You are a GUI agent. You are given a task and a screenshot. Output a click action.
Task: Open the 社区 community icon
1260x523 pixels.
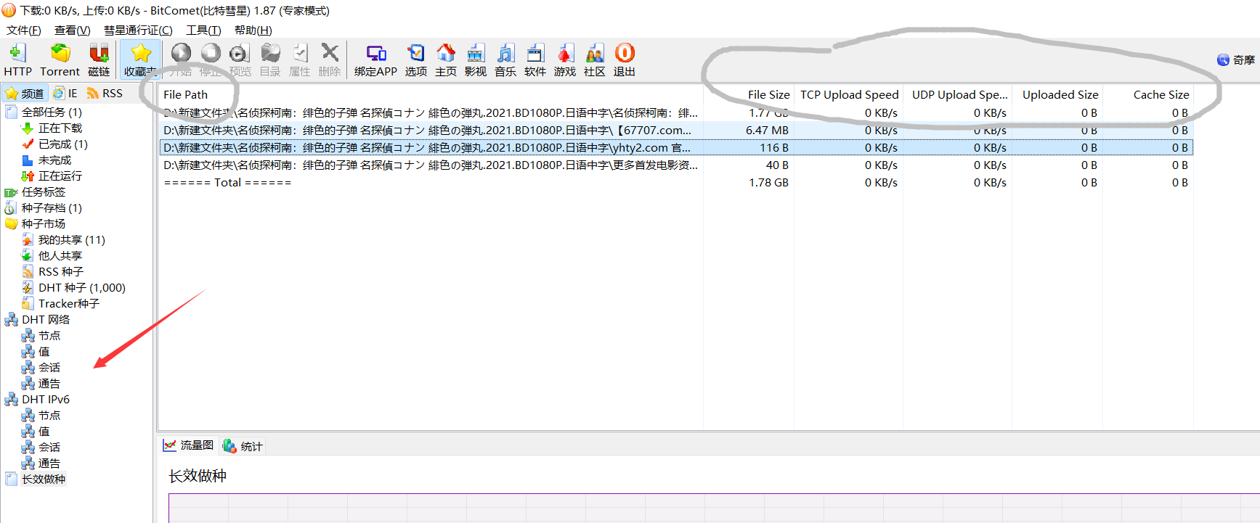coord(595,59)
